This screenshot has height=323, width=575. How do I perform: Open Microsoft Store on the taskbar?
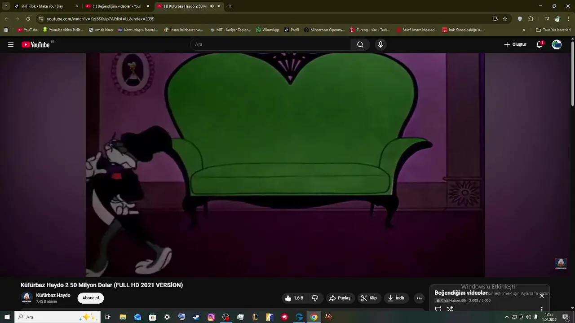pos(152,317)
